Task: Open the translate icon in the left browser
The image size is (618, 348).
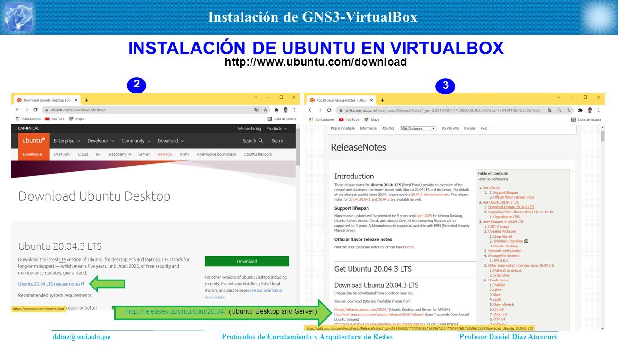Action: 256,110
